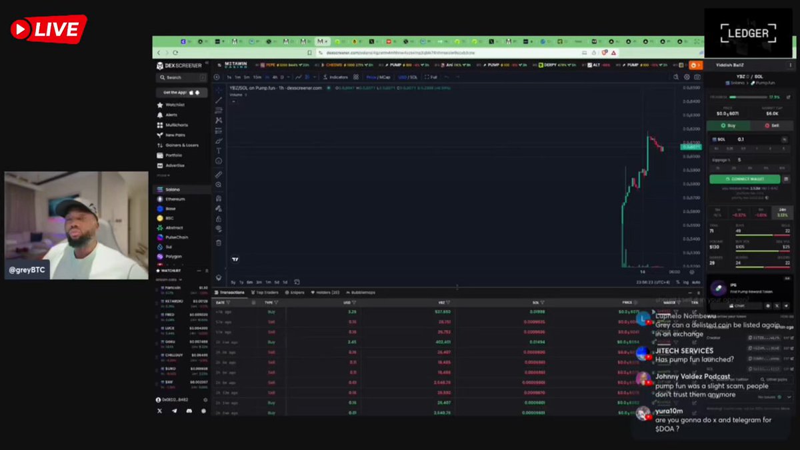The width and height of the screenshot is (800, 450).
Task: Click the go-to-date calendar icon
Action: click(x=297, y=282)
